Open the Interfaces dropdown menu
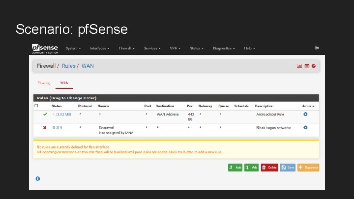Image resolution: width=354 pixels, height=199 pixels. point(99,48)
